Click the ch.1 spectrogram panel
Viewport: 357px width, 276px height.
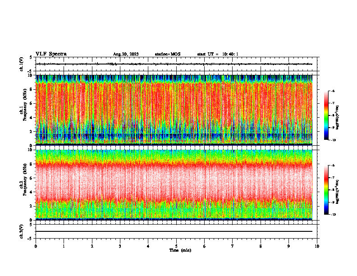[174, 110]
